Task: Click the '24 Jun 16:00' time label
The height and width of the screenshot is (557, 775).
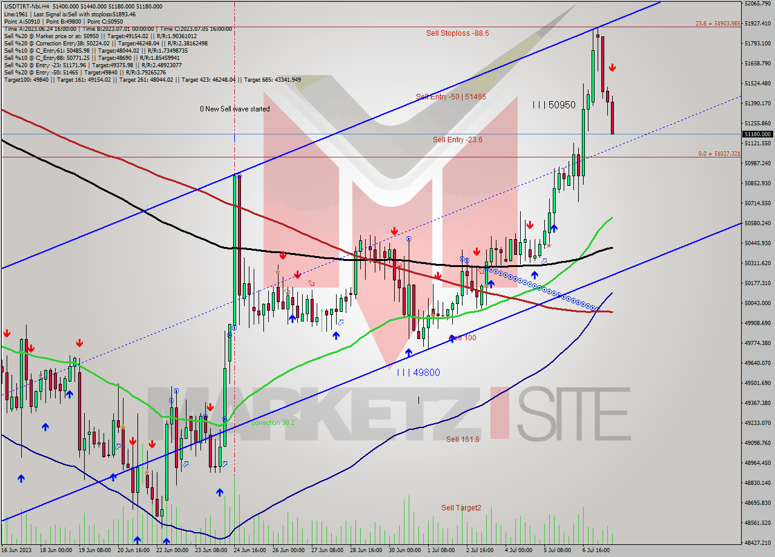Action: point(249,550)
